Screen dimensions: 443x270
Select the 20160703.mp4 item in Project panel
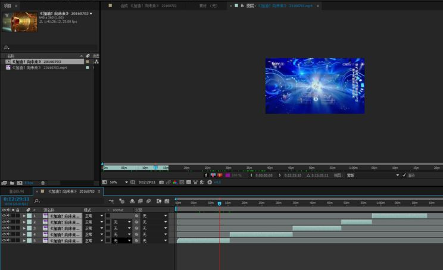[x=40, y=68]
